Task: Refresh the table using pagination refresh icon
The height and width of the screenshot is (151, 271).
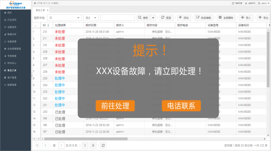Action: [104, 145]
